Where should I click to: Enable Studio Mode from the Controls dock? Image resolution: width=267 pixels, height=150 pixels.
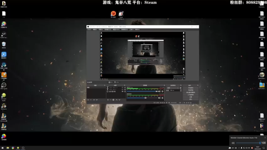point(191,95)
